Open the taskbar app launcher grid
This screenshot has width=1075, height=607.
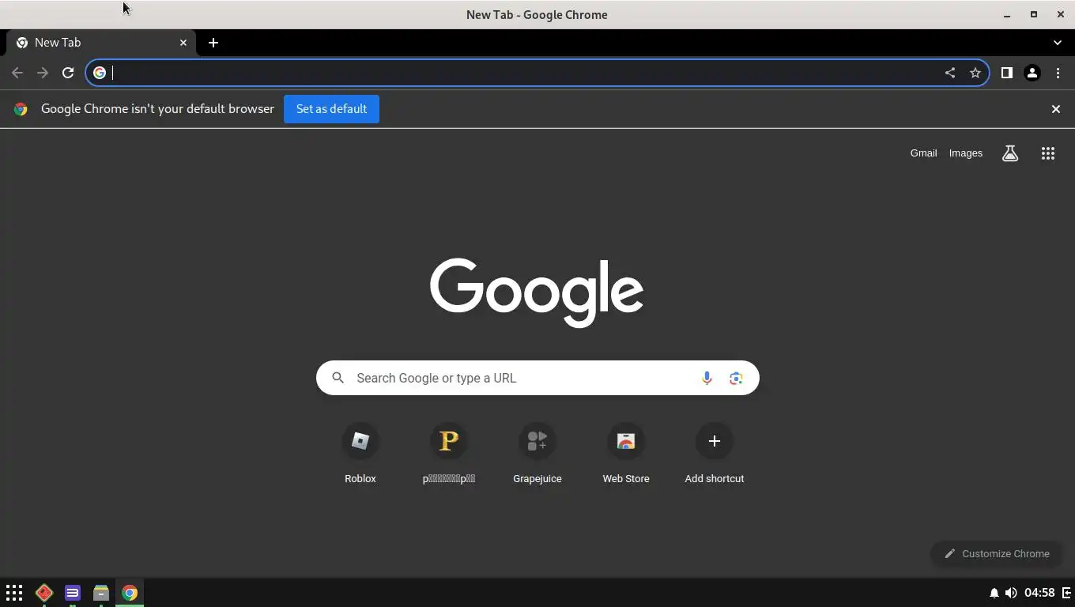[14, 593]
